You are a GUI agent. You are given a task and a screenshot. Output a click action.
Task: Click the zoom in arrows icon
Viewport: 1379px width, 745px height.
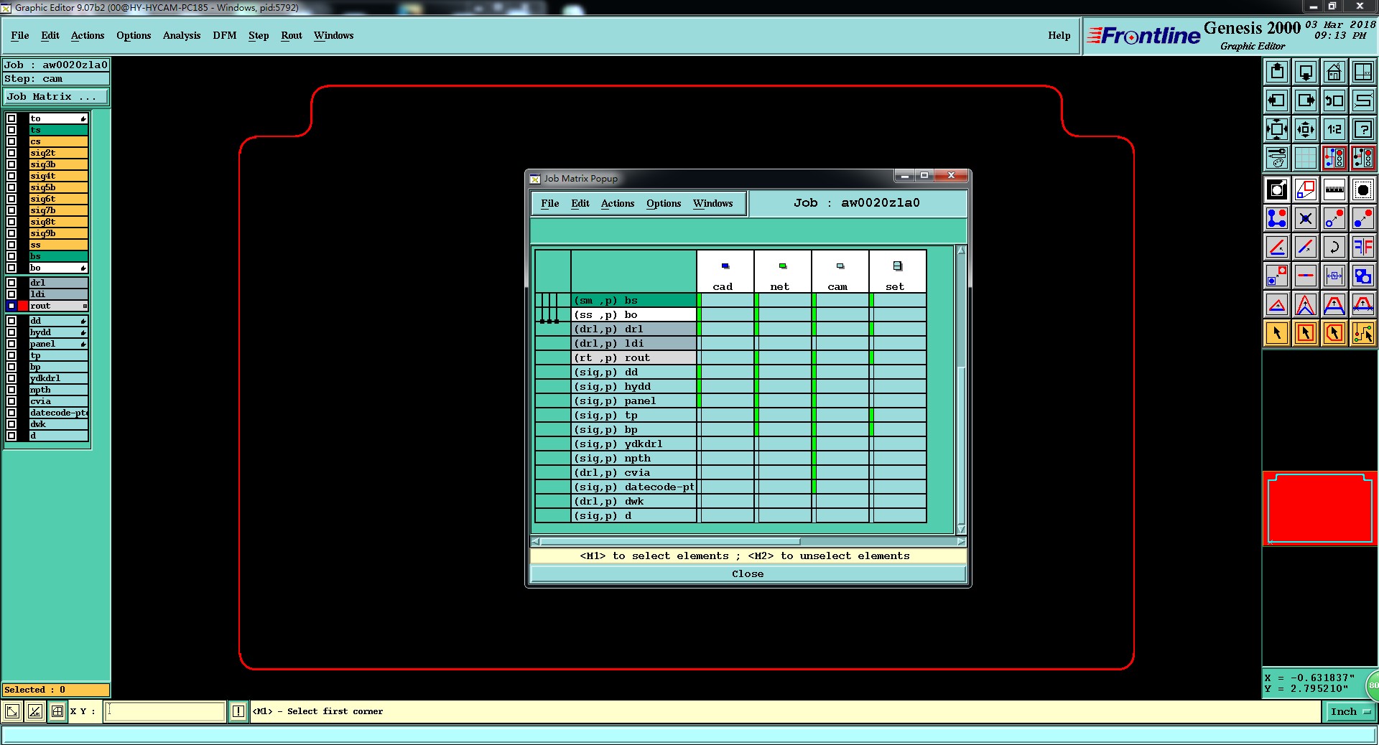pyautogui.click(x=1306, y=129)
